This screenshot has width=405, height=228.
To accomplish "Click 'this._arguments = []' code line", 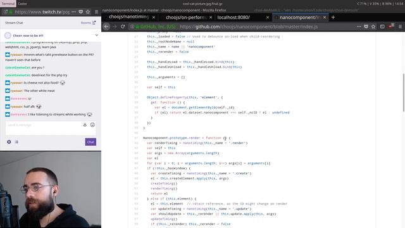I will [x=166, y=77].
